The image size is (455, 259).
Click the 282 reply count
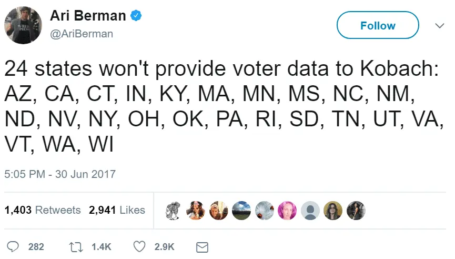click(x=36, y=246)
